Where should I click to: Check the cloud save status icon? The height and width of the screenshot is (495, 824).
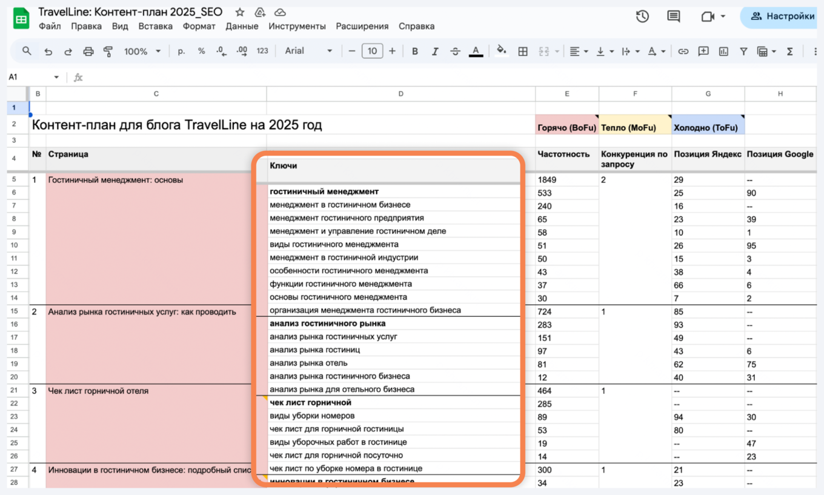280,12
